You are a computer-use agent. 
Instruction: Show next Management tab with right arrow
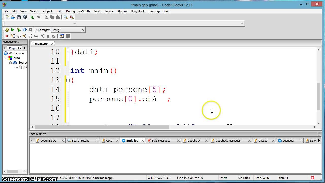pos(24,48)
